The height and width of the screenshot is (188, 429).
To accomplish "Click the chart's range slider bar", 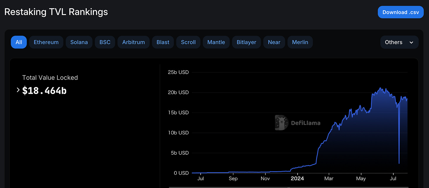I will pyautogui.click(x=288, y=187).
